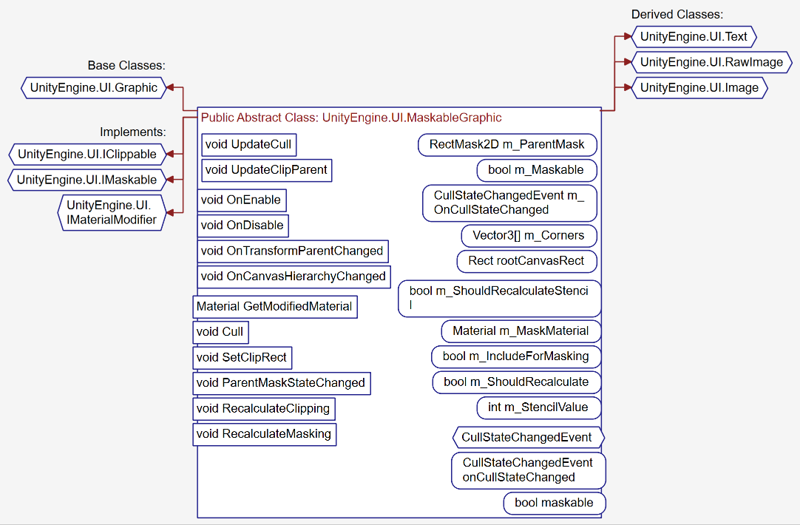800x525 pixels.
Task: Open the UnityEngine.UI.IMaskable interface node
Action: click(87, 180)
